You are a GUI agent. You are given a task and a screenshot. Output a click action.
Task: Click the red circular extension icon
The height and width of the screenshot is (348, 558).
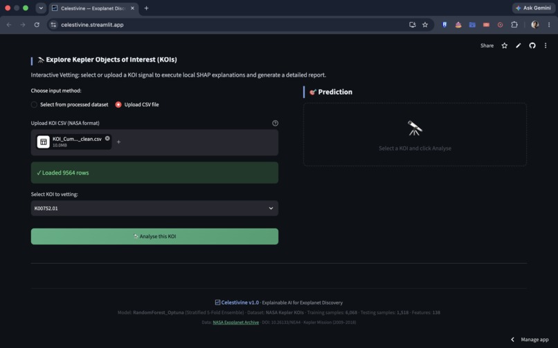click(500, 25)
